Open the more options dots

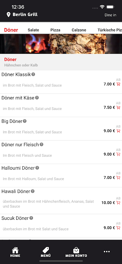(107, 252)
